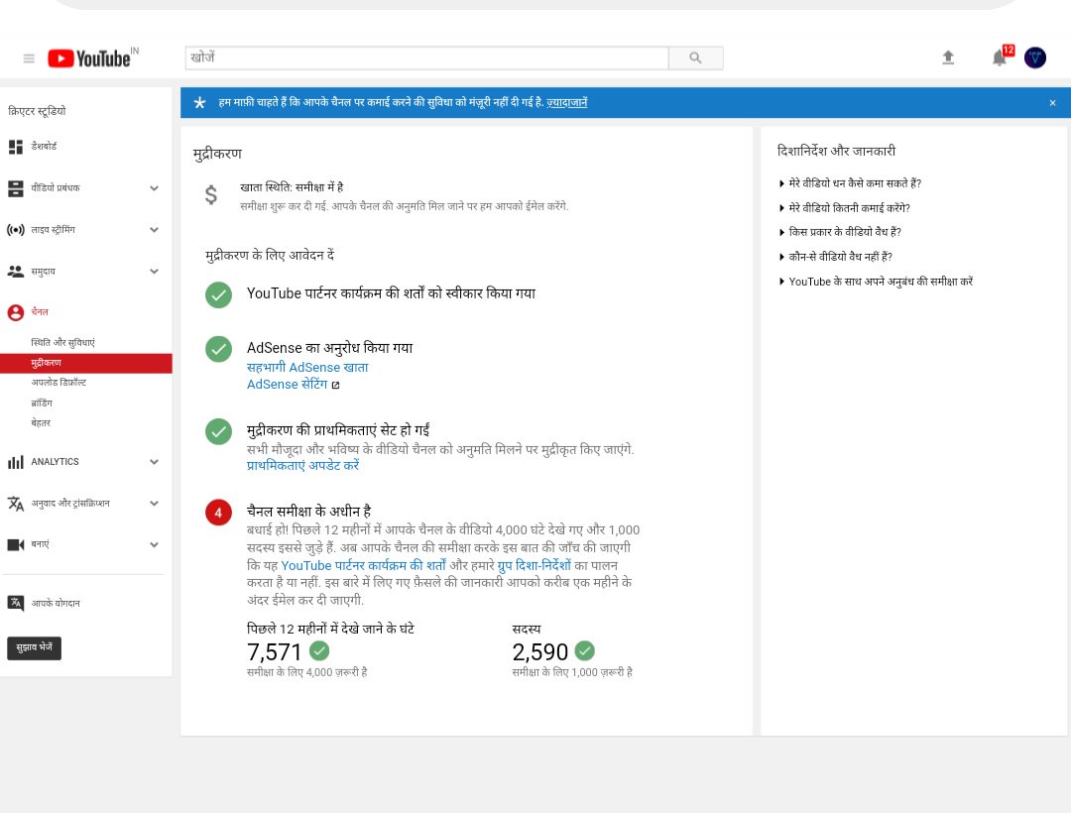
Task: Select highlighted मुद्रीकरण sidebar item
Action: (x=86, y=363)
